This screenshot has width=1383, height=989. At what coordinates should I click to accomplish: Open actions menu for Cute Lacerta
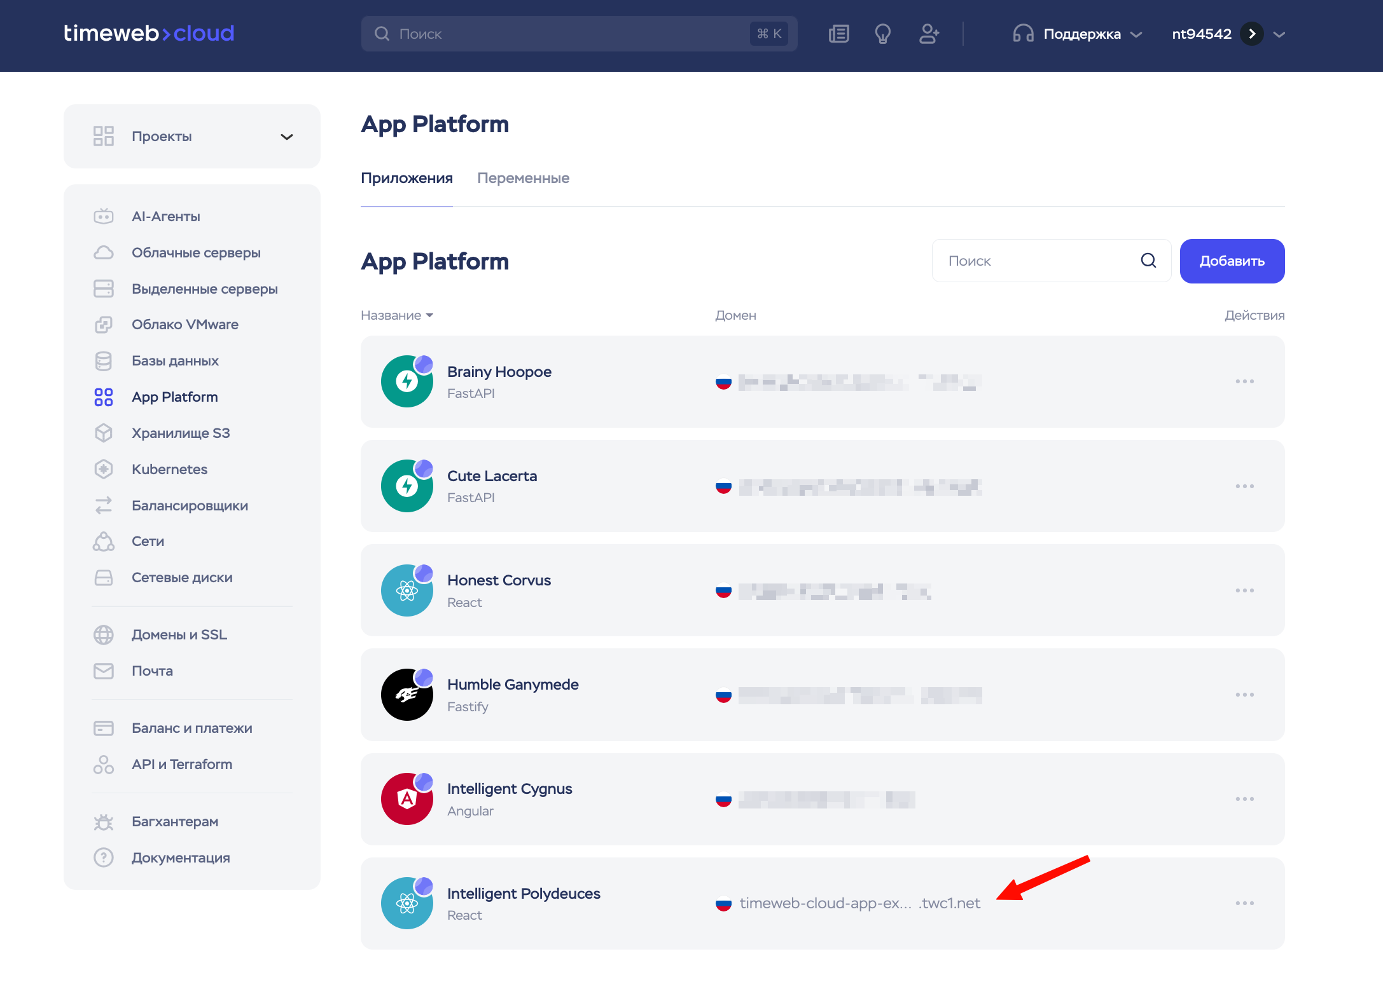click(1244, 486)
